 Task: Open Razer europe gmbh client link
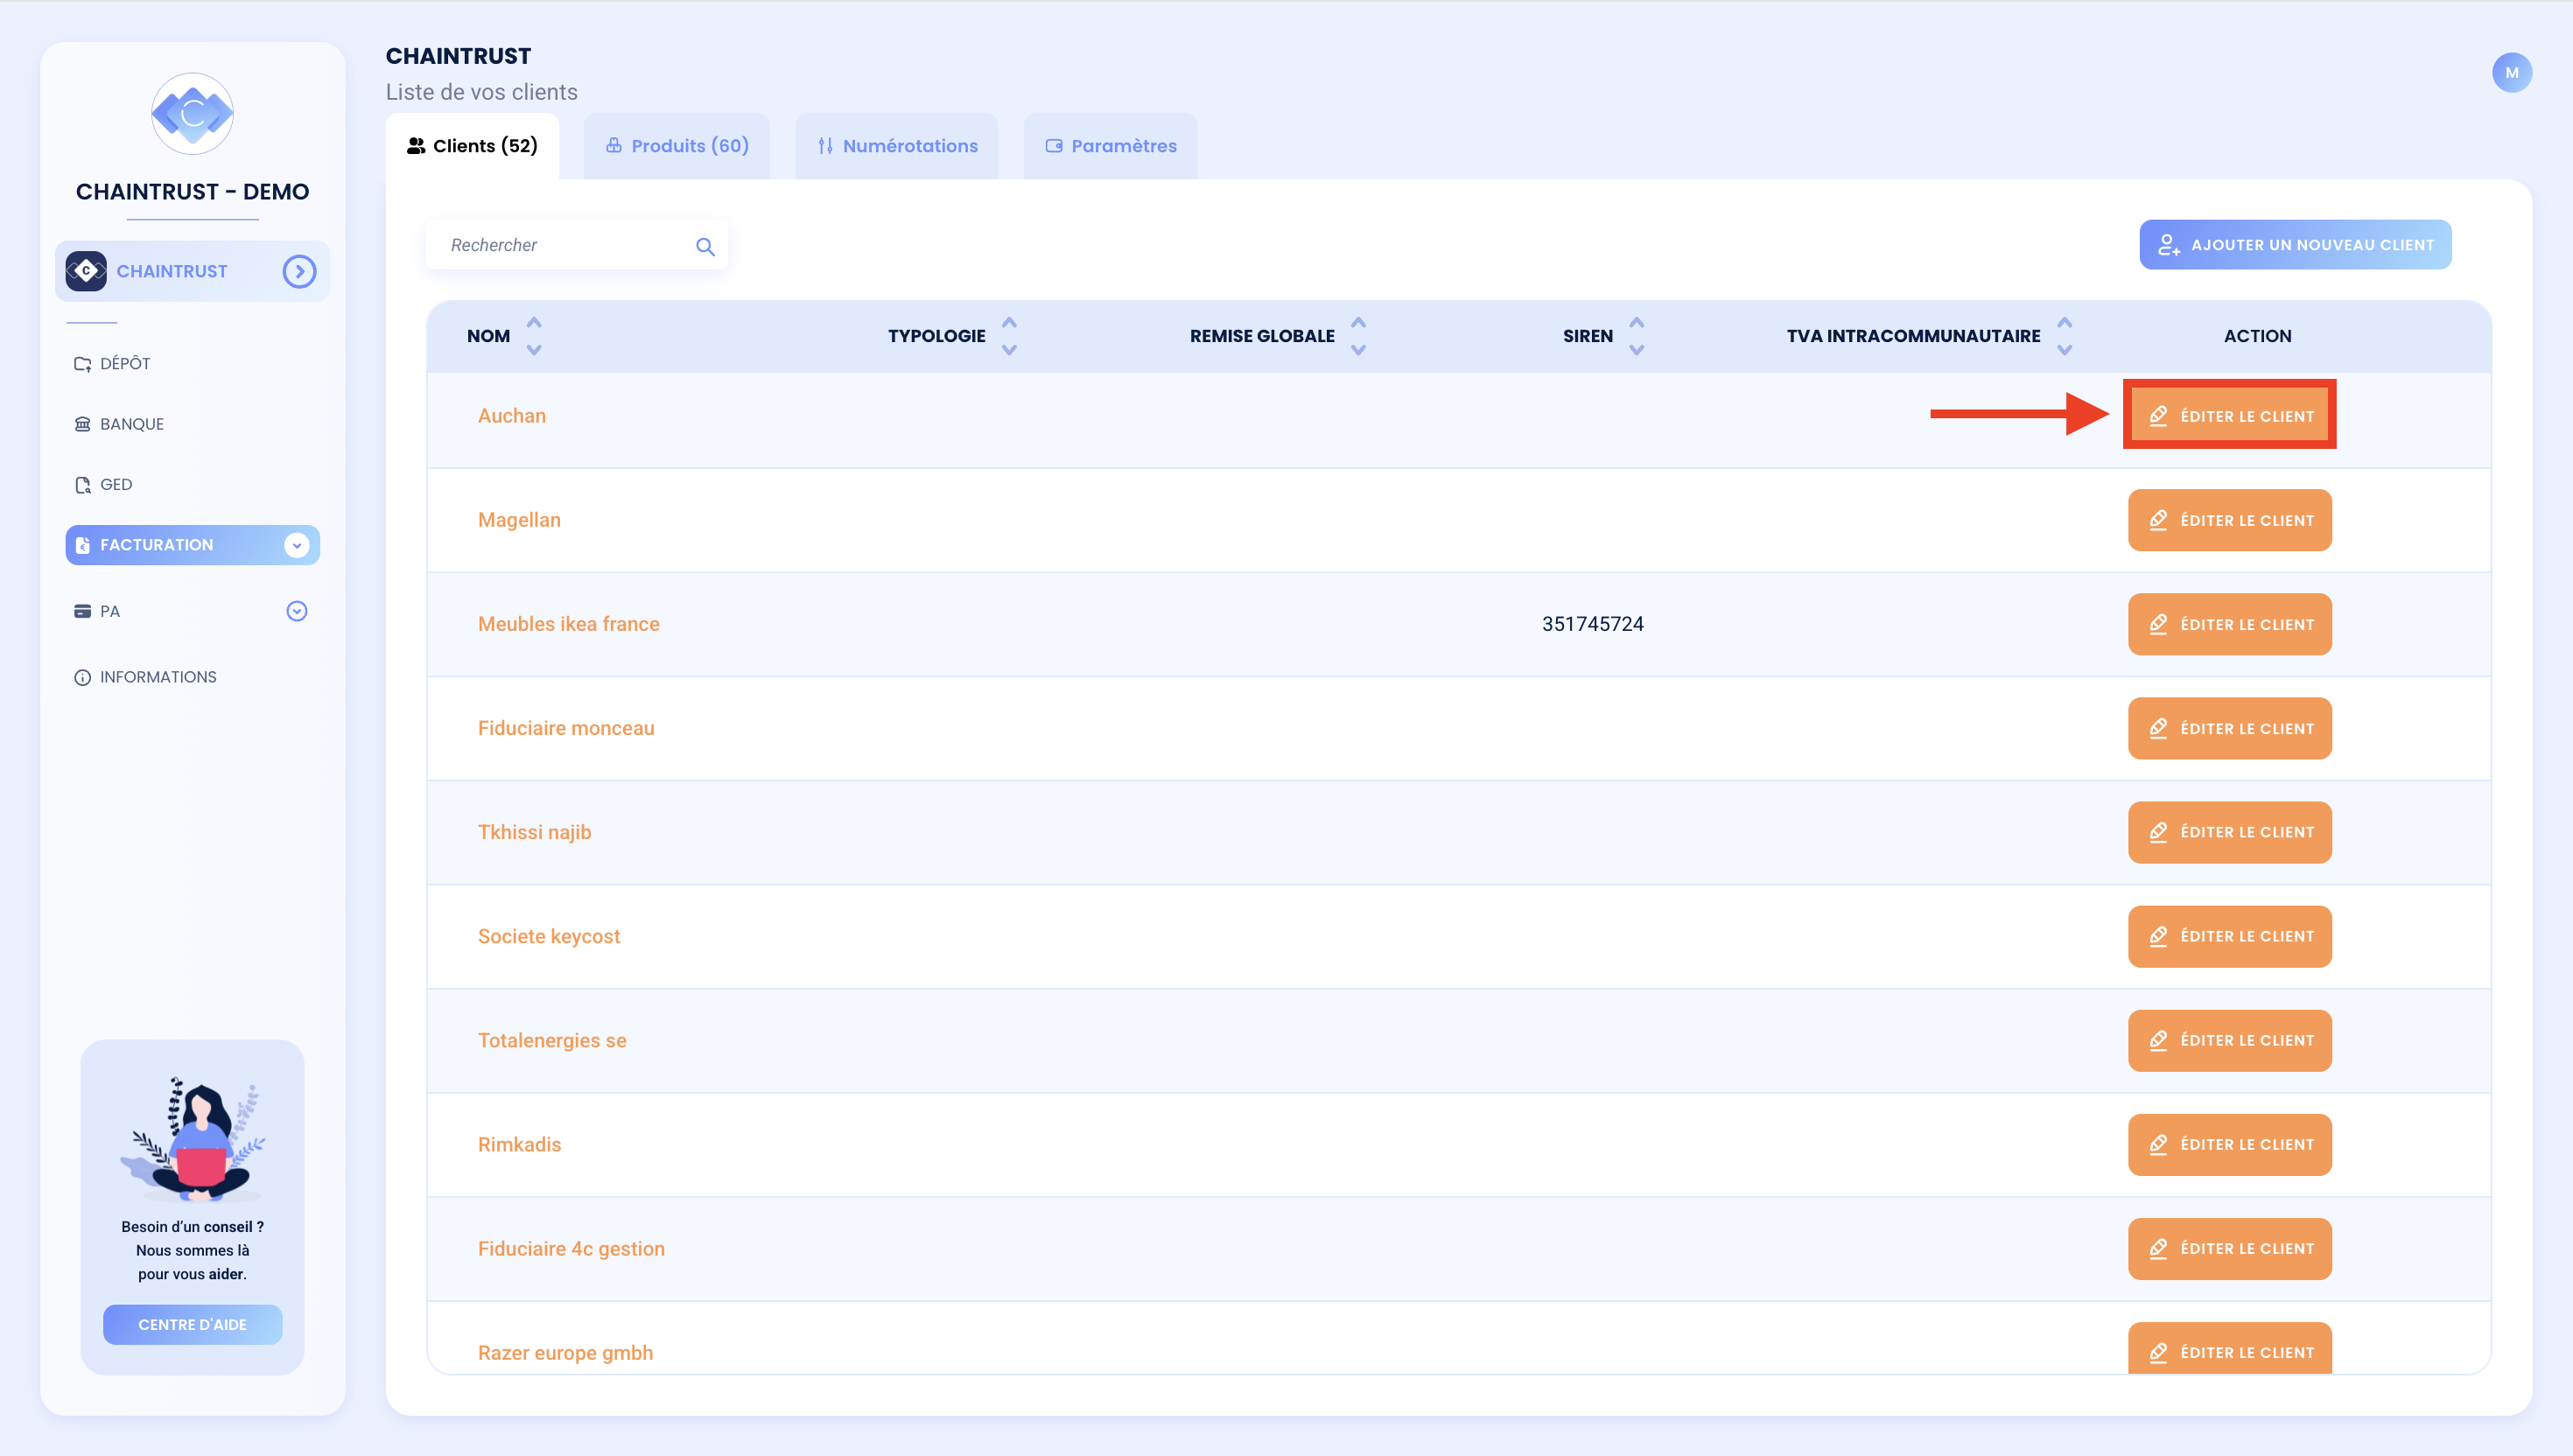(565, 1353)
